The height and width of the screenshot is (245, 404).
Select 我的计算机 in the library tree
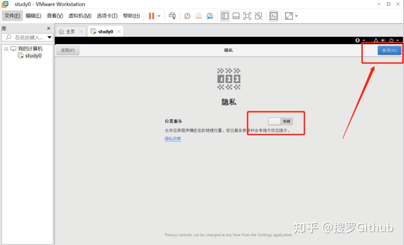(30, 49)
